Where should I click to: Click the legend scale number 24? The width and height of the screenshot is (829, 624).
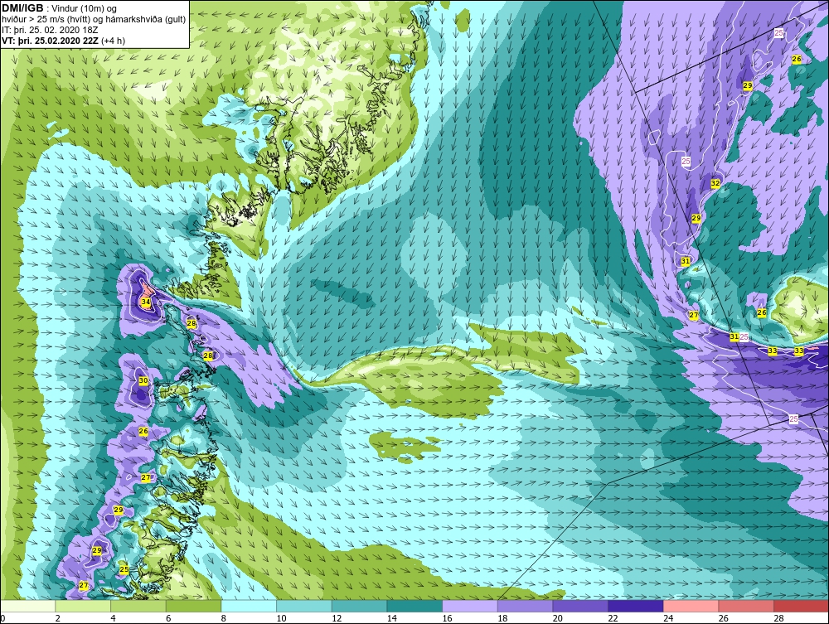click(668, 618)
